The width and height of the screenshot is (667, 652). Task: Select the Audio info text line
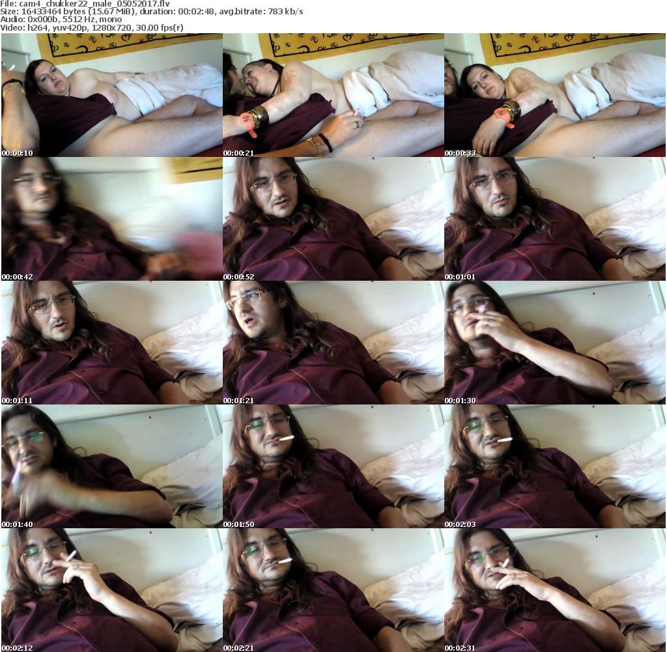[x=61, y=20]
